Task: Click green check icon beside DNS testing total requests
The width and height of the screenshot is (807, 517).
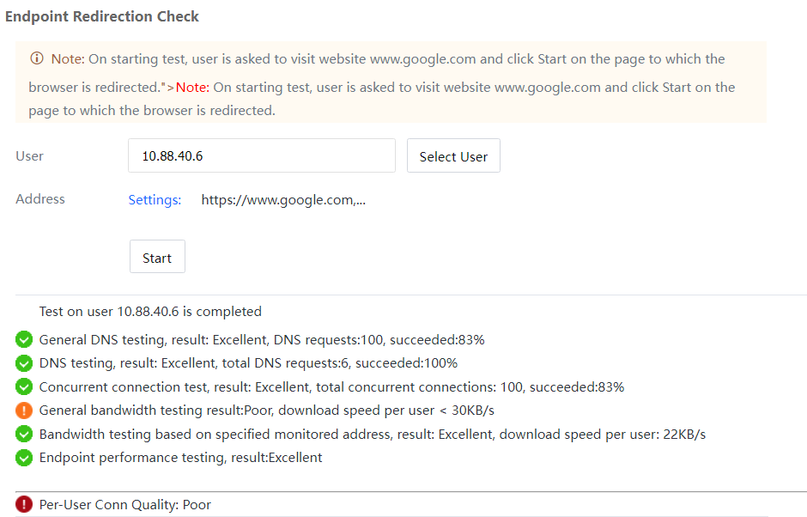Action: pos(24,363)
